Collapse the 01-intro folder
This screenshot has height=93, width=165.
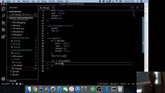(x=17, y=59)
